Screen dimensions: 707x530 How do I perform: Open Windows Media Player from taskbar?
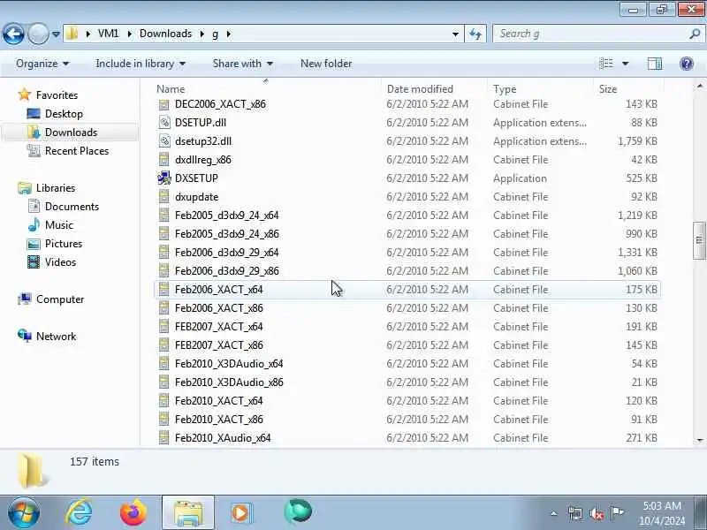tap(242, 513)
